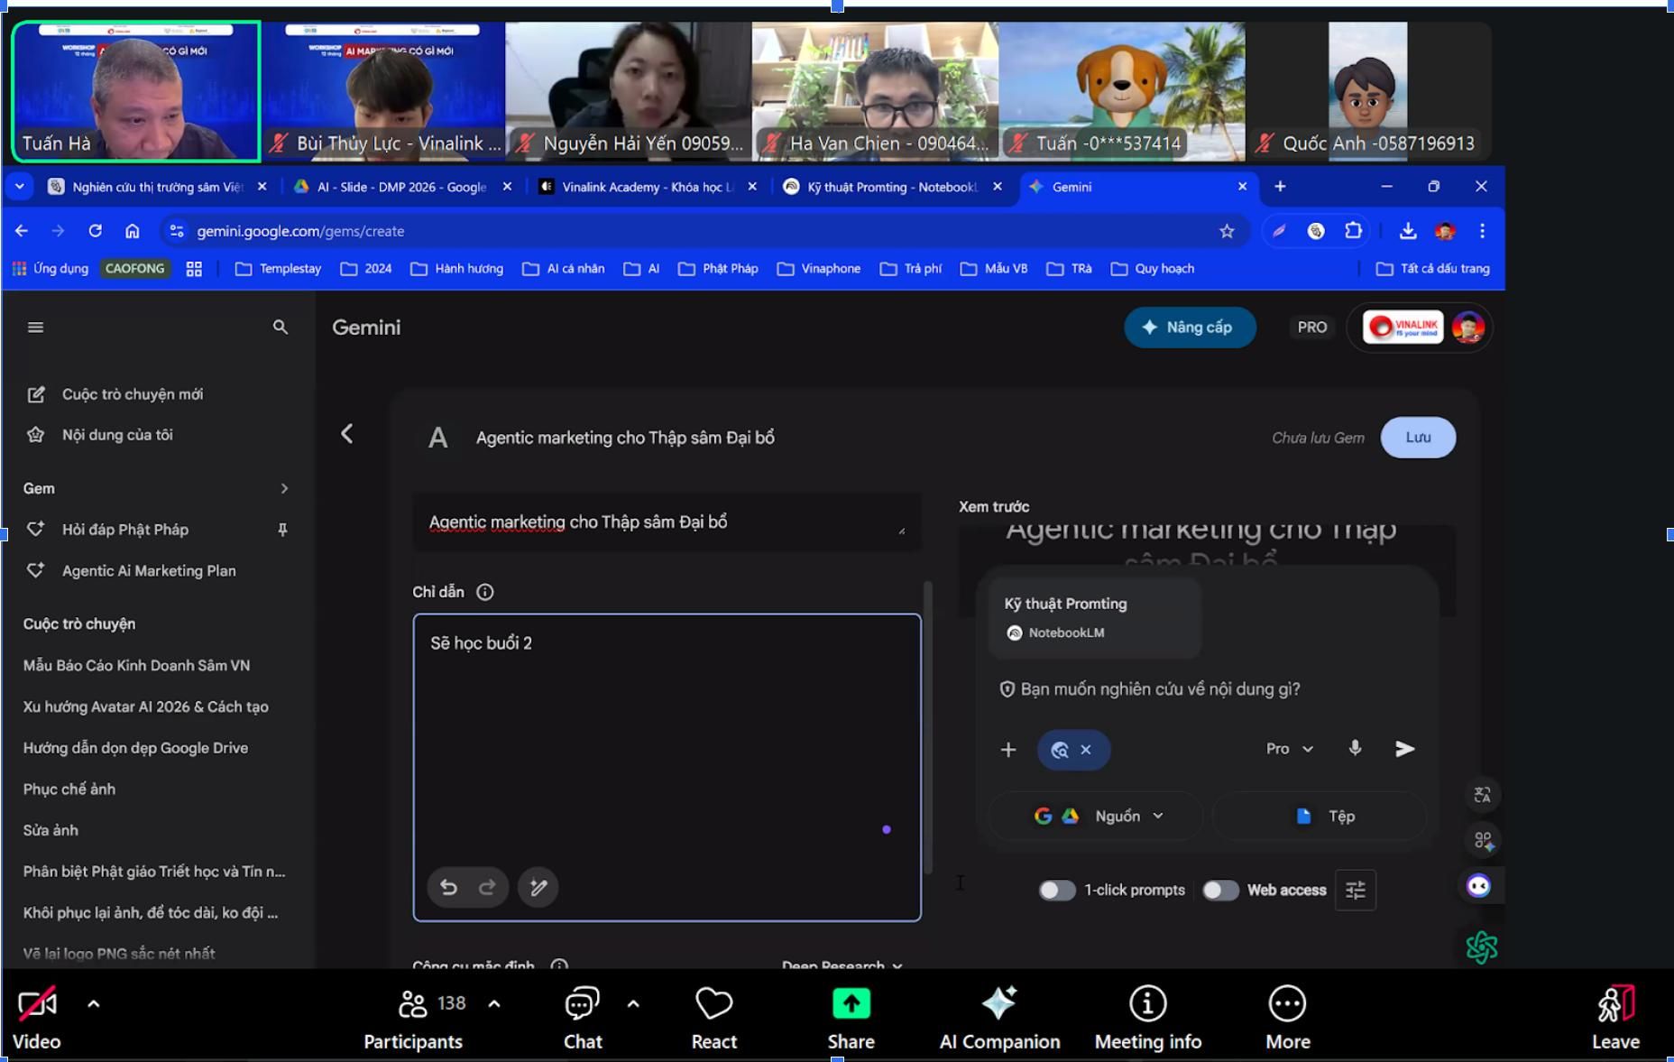
Task: Open the translate icon on the right edge
Action: pos(1482,794)
